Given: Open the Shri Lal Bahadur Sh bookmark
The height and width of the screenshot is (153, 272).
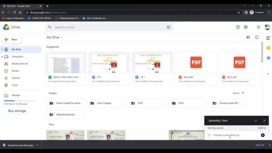Looking at the screenshot, I should click(94, 18).
